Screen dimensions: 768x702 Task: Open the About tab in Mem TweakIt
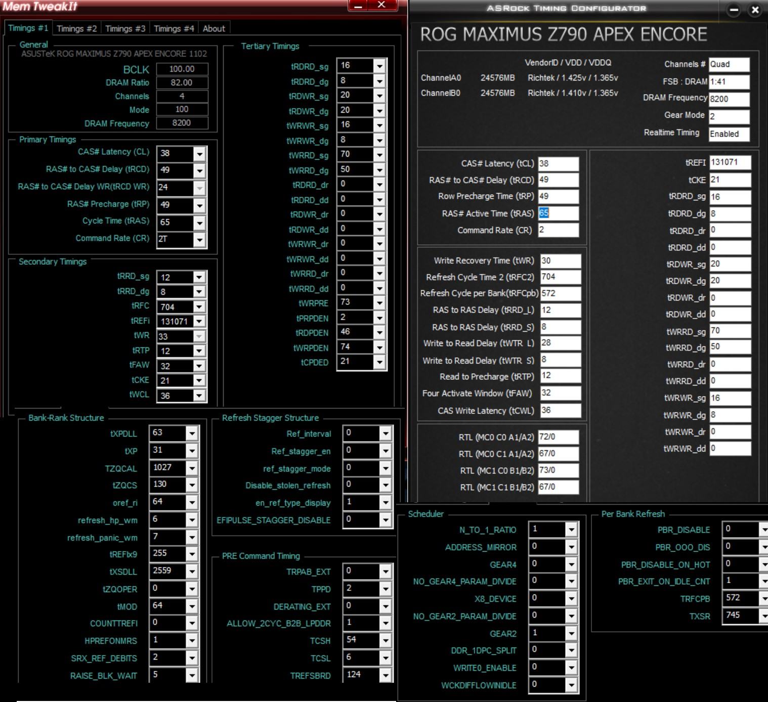[x=214, y=28]
